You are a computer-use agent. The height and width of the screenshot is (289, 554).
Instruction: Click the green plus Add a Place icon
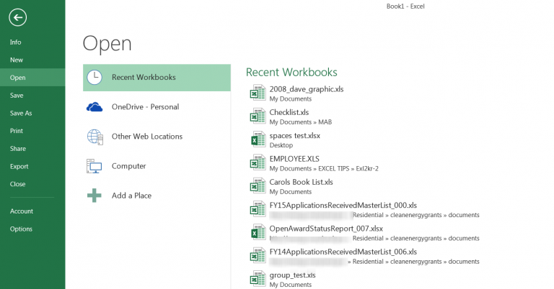point(94,196)
